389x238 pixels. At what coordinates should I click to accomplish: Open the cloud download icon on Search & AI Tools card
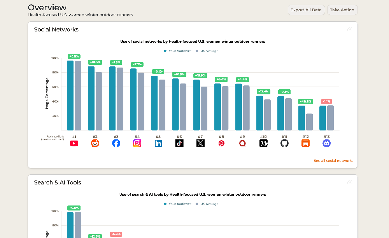pos(350,182)
